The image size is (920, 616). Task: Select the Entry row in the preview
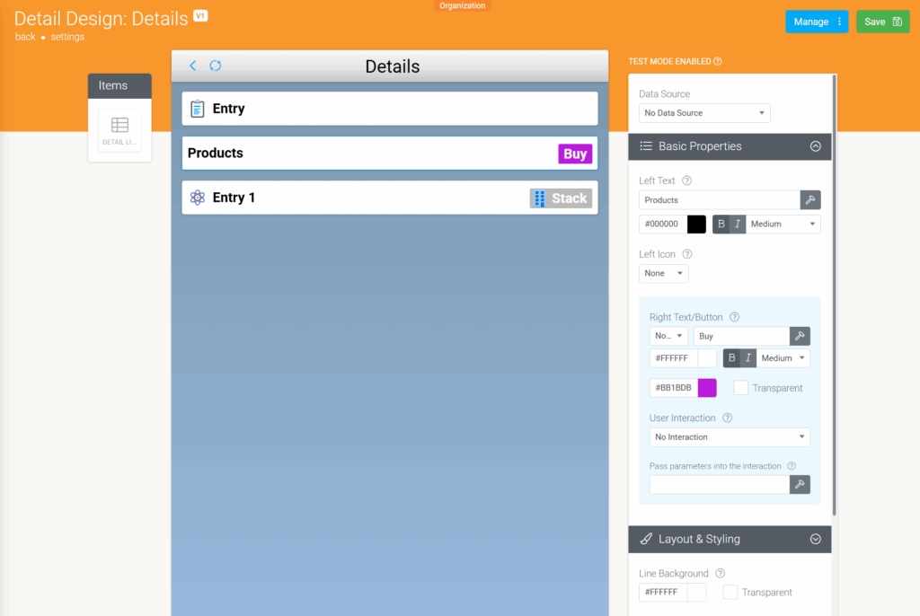click(390, 109)
